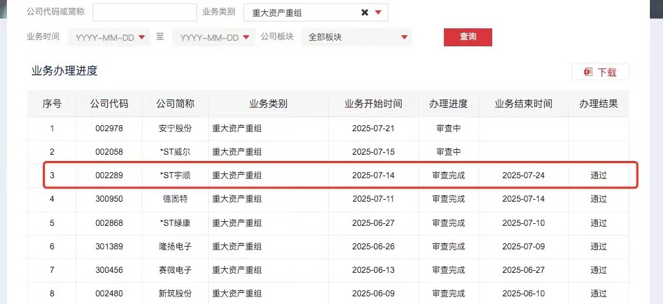Click end date 2025-07-24
This screenshot has width=663, height=304.
pyautogui.click(x=523, y=175)
